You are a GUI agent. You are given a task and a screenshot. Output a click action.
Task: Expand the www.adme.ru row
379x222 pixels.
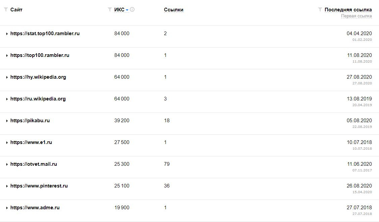(x=7, y=208)
